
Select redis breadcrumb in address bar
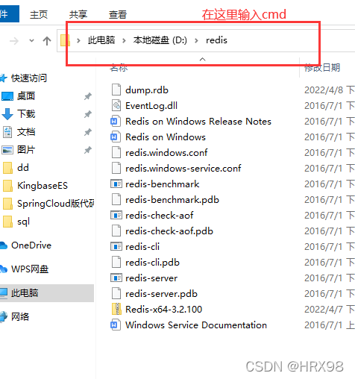coord(216,40)
